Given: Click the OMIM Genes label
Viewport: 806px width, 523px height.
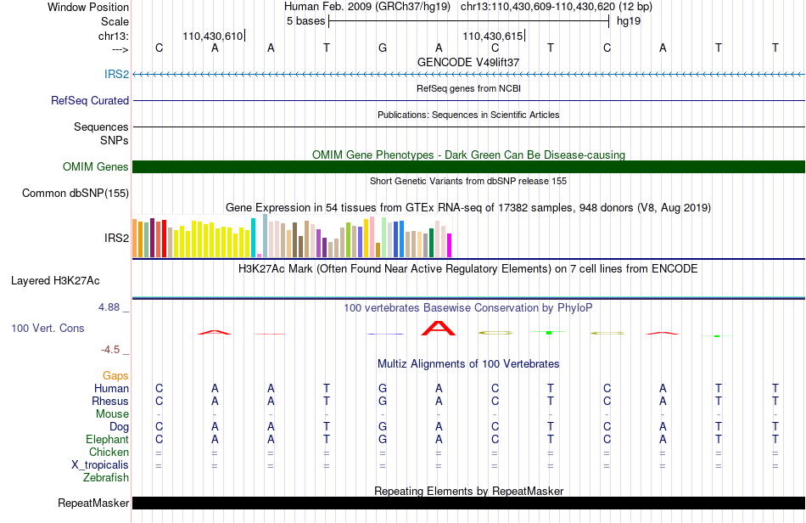Looking at the screenshot, I should [95, 166].
